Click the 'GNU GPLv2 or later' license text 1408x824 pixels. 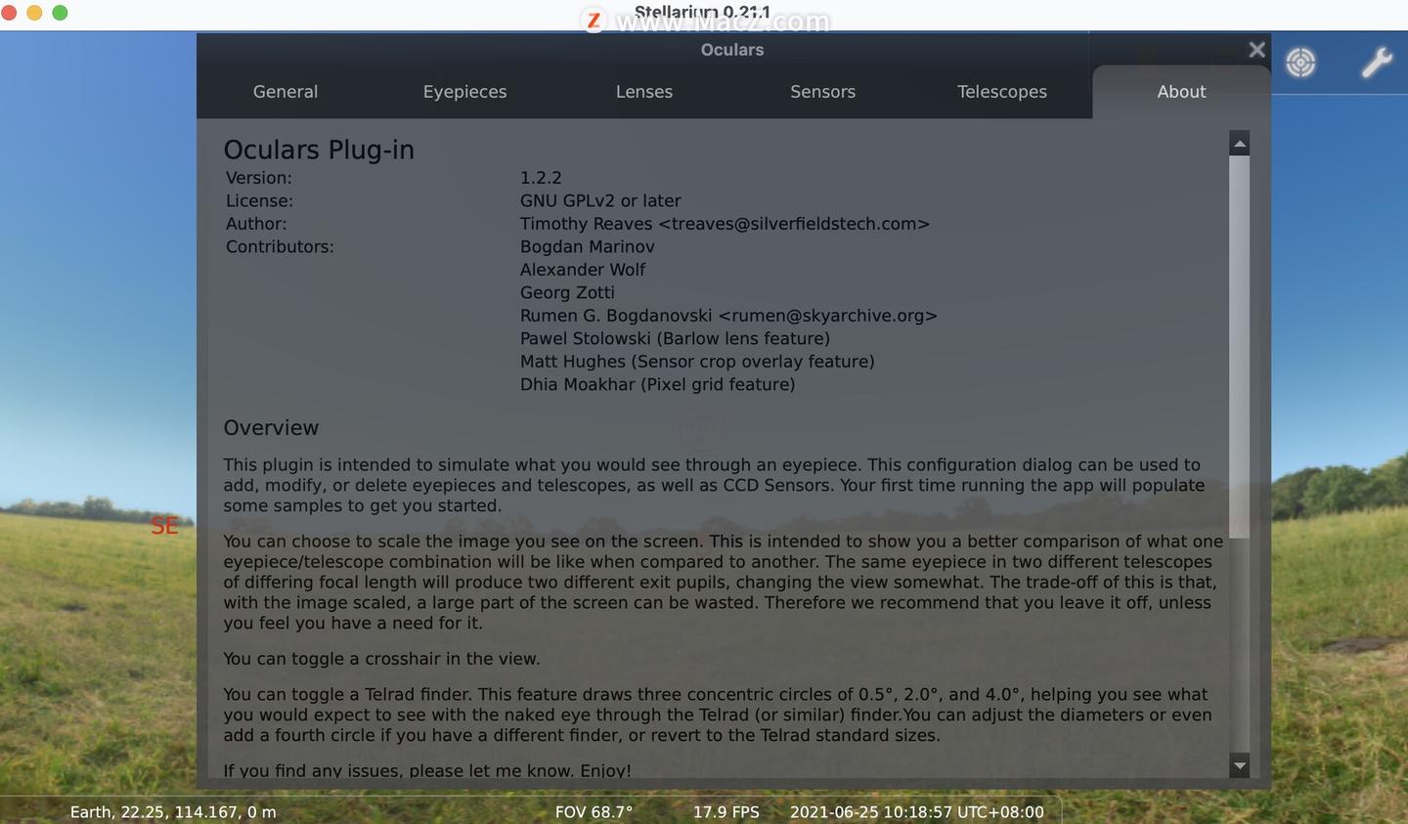[600, 200]
